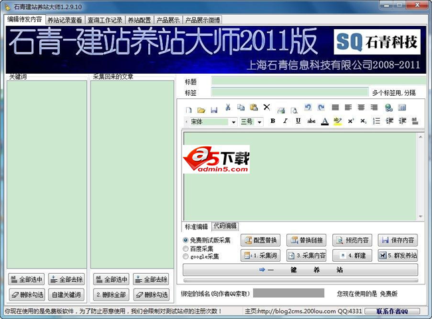432x319 pixels.
Task: Click 预览内容 button
Action: coord(352,240)
